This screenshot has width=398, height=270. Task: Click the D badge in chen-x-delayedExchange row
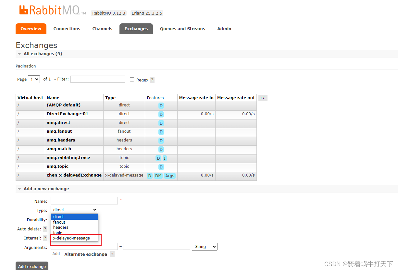pos(149,176)
